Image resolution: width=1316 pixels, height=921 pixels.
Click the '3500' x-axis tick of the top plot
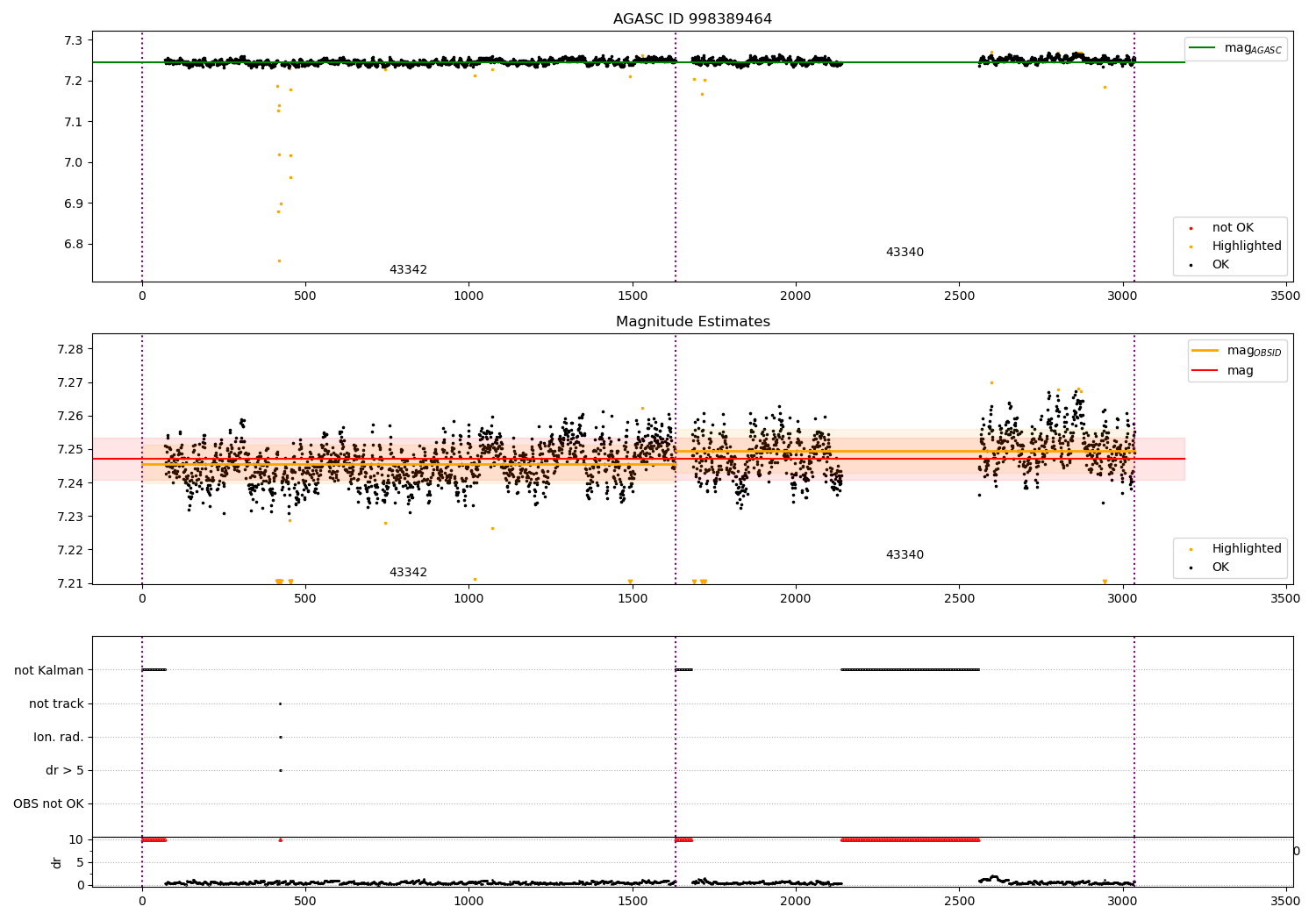pyautogui.click(x=1286, y=296)
